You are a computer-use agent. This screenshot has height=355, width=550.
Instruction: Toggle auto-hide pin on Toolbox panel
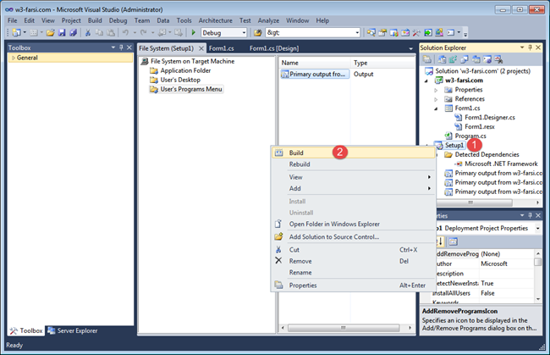(x=121, y=47)
